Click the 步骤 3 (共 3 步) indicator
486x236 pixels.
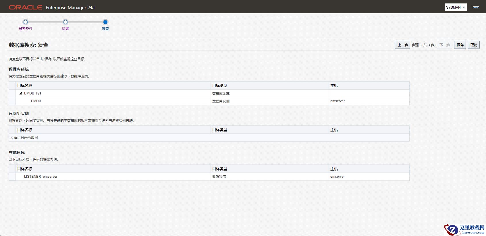(x=423, y=45)
